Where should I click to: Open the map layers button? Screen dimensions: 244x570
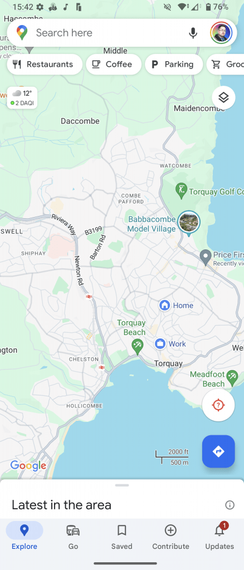[223, 97]
